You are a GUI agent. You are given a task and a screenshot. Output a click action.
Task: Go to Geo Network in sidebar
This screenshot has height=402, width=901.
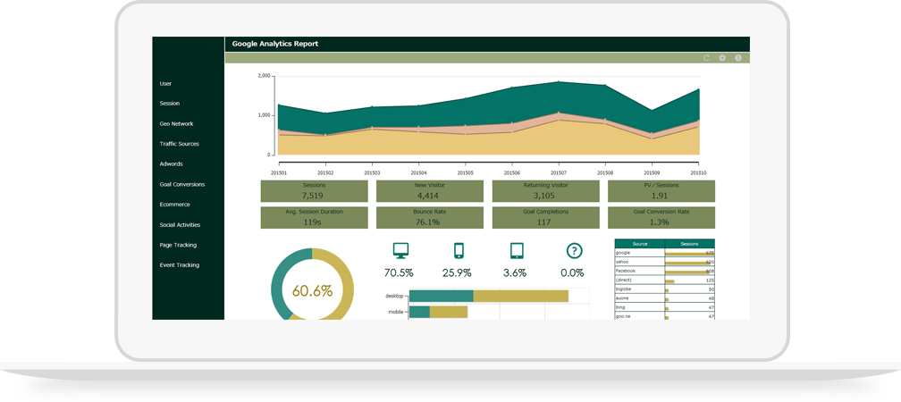[176, 123]
